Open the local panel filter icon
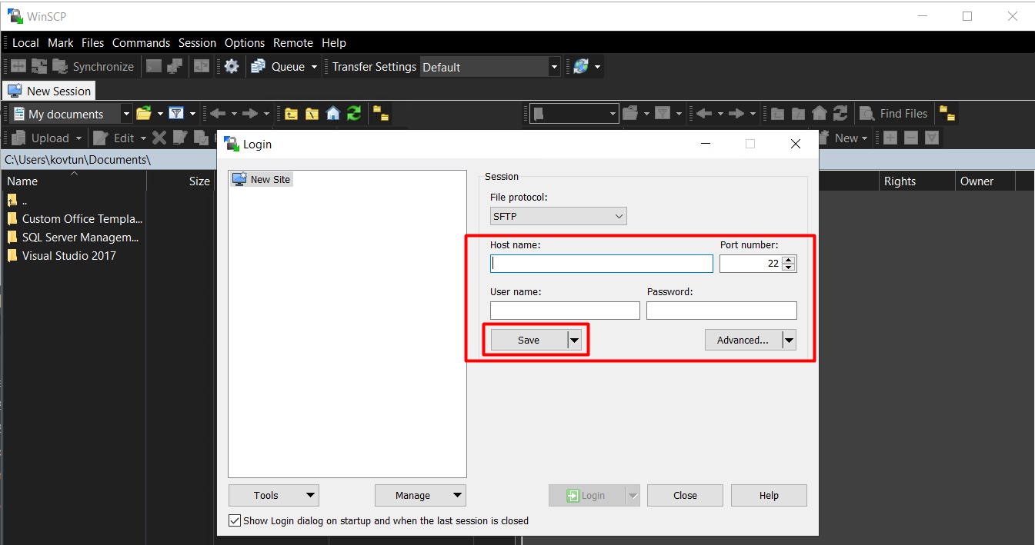1035x545 pixels. click(176, 114)
